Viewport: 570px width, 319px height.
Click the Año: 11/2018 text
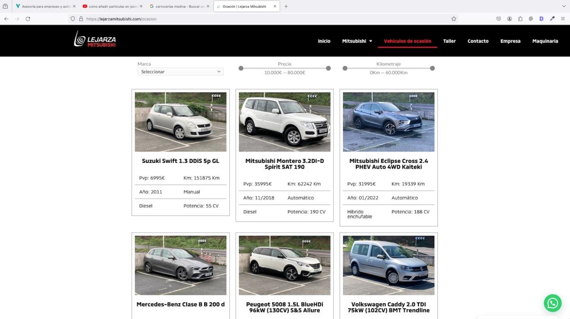tap(259, 198)
